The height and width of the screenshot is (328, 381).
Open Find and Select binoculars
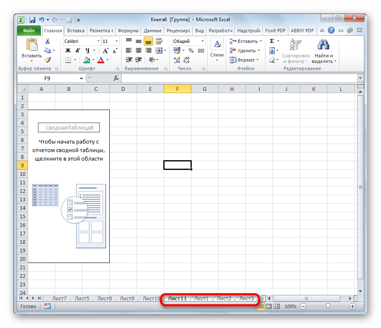[323, 45]
